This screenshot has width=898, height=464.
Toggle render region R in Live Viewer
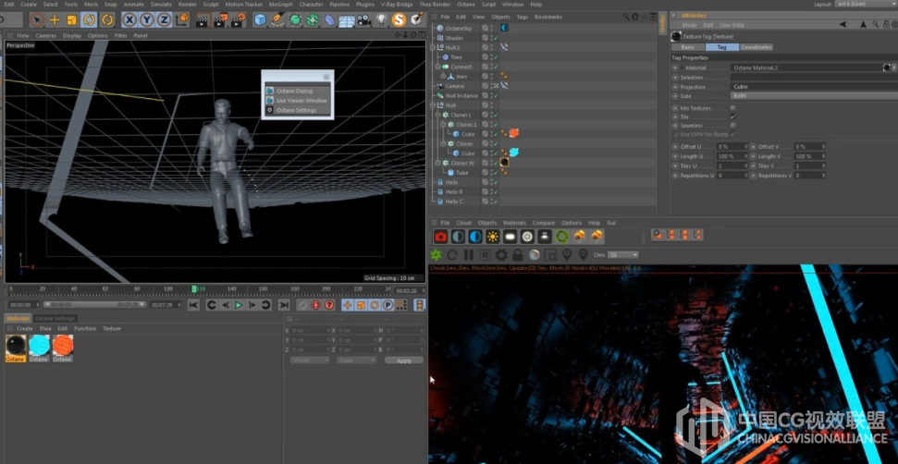486,254
